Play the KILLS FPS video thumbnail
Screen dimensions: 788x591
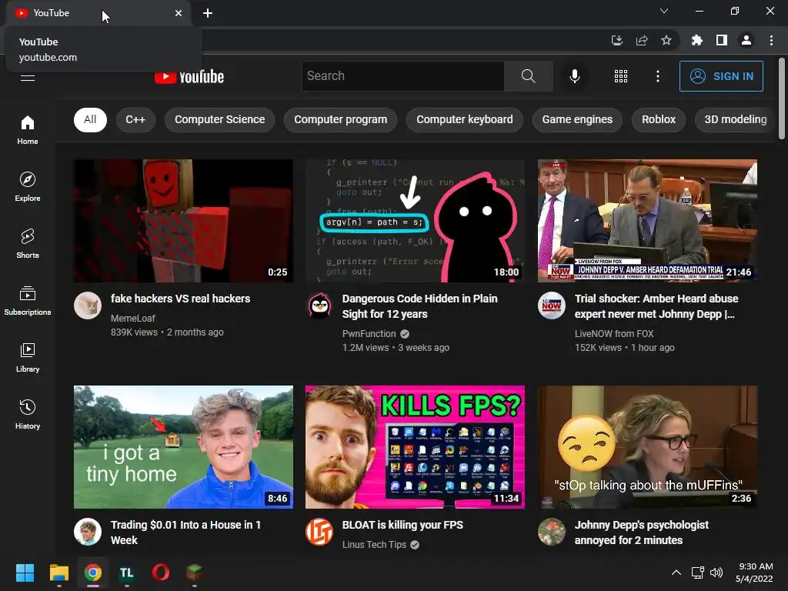coord(415,447)
